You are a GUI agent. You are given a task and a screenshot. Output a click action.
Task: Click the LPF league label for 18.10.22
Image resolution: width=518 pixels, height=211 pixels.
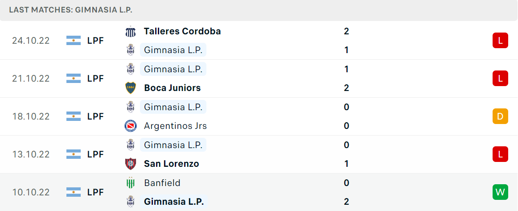(95, 116)
